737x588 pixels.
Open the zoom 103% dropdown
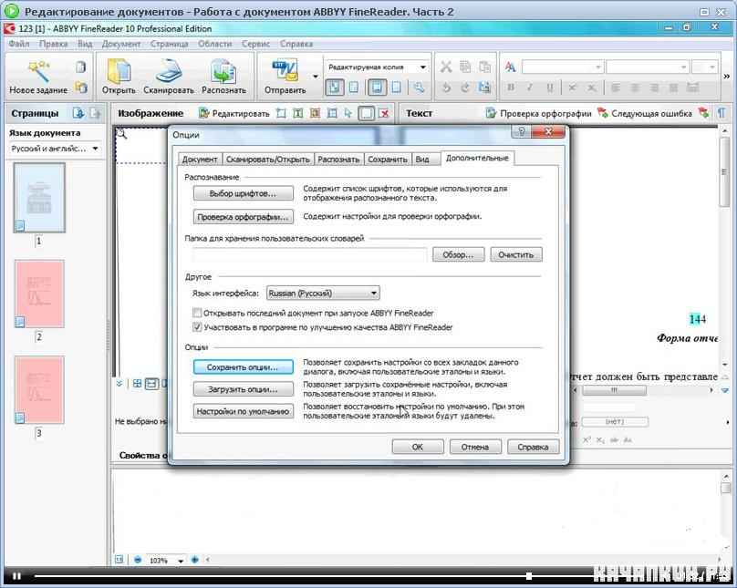point(181,561)
